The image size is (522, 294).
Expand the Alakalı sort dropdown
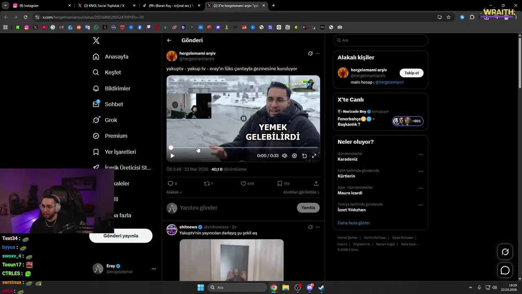tap(174, 192)
